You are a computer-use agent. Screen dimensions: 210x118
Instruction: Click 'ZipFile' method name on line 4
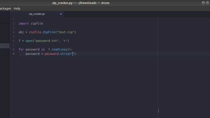[49, 32]
